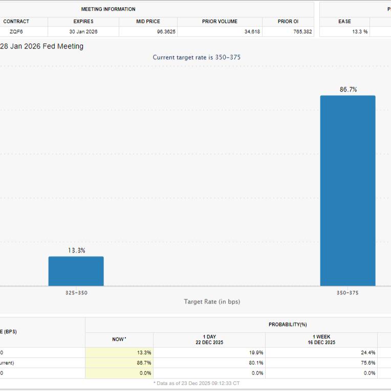Click the EXPIRES column header
Image resolution: width=391 pixels, height=391 pixels.
pos(83,21)
